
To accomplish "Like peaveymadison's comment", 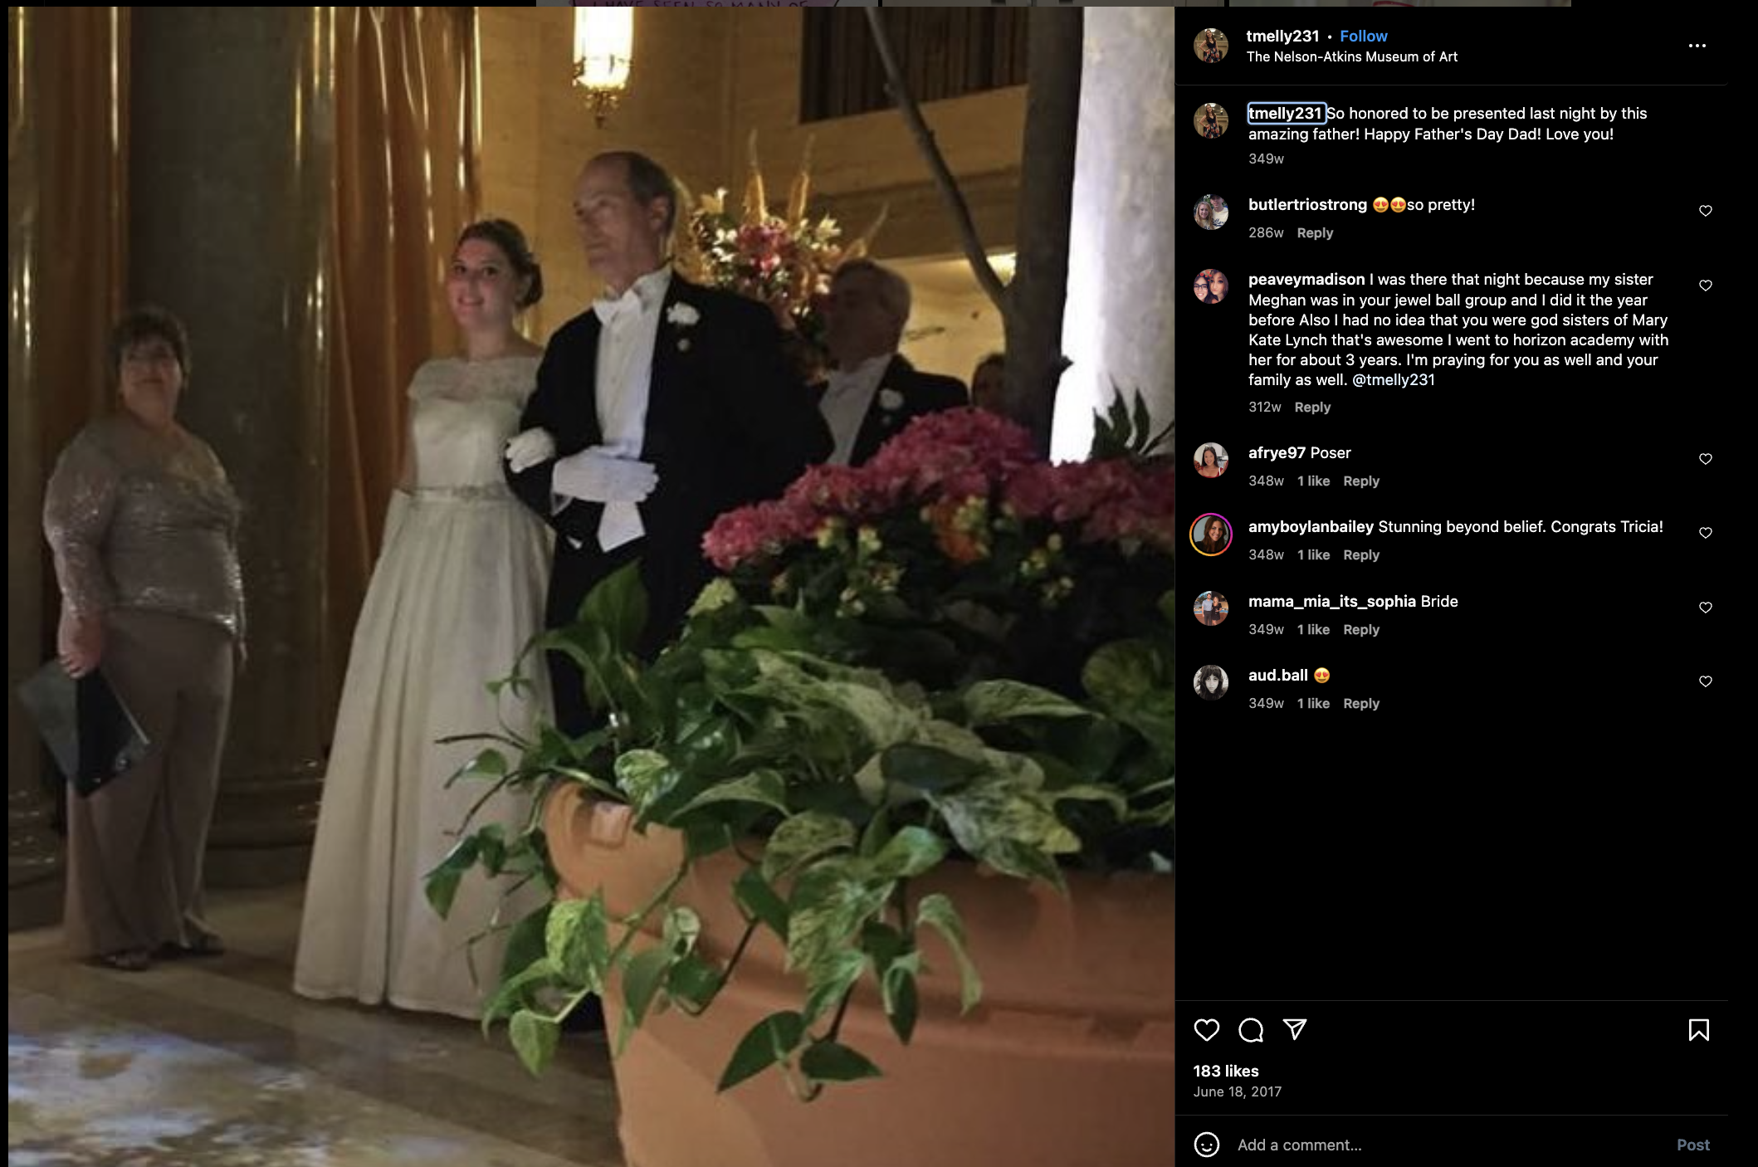I will [1705, 286].
